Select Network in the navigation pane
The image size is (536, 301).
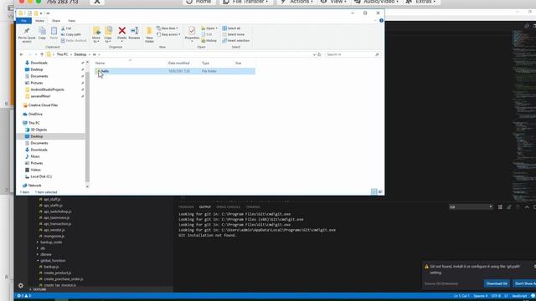click(35, 186)
